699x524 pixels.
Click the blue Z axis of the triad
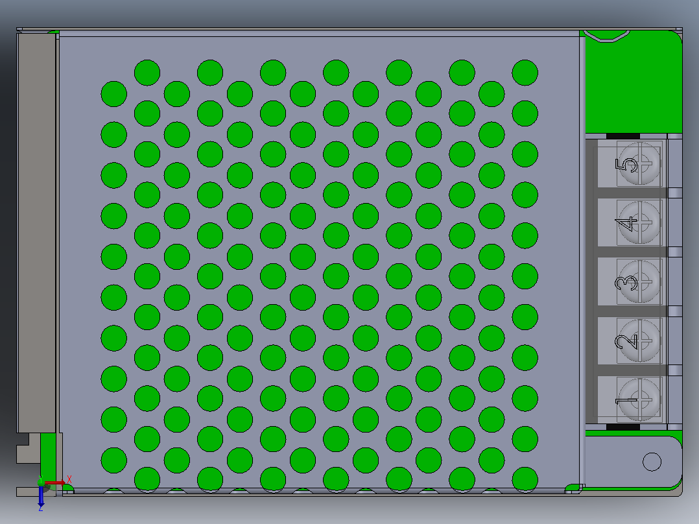(x=41, y=495)
